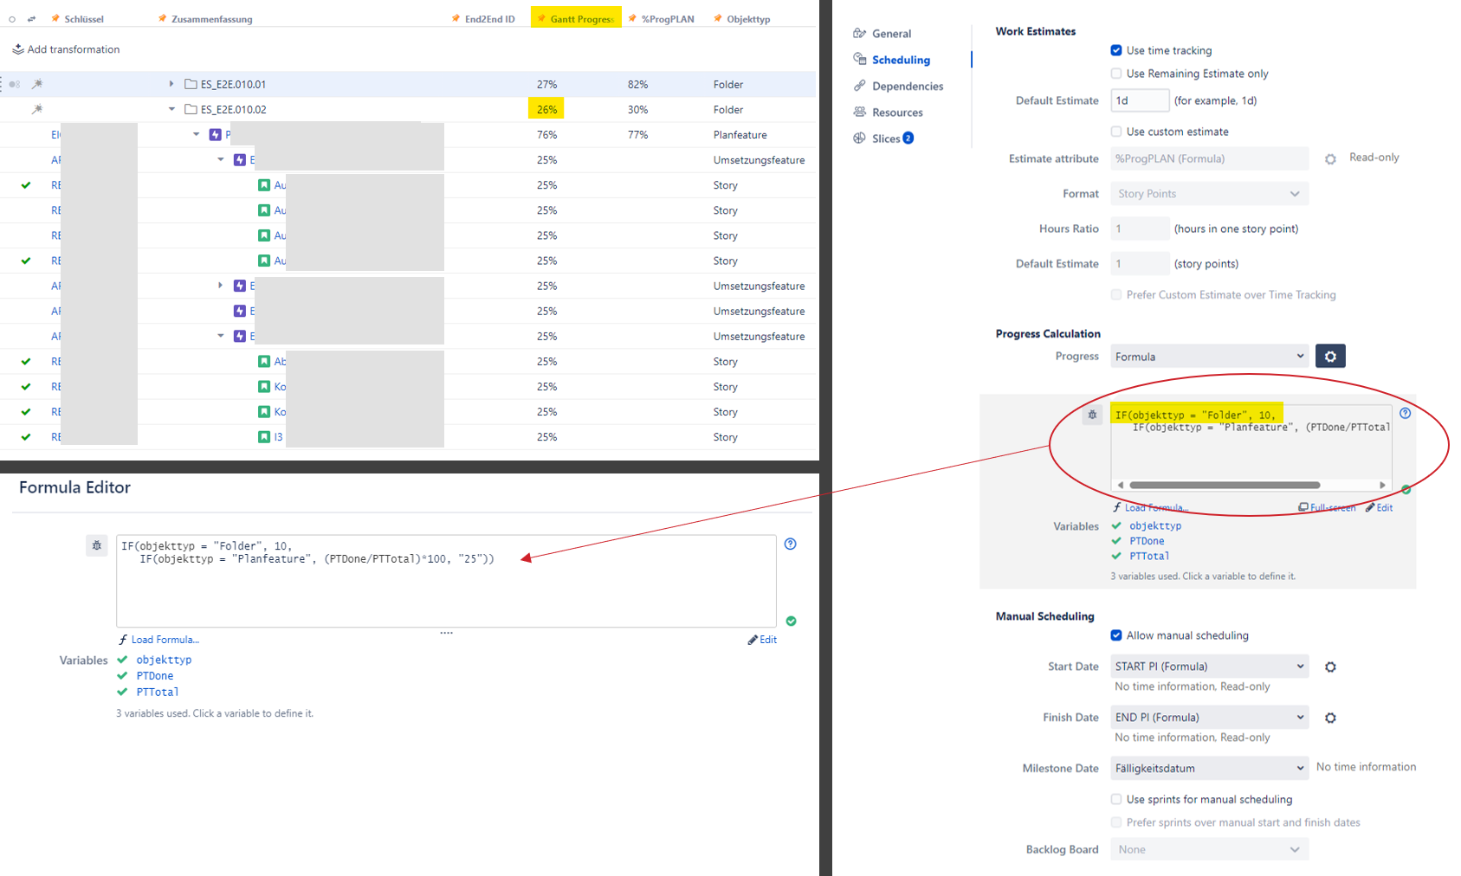Click the PTTotal variable in Scheduling panel
The height and width of the screenshot is (876, 1461).
tap(1149, 557)
